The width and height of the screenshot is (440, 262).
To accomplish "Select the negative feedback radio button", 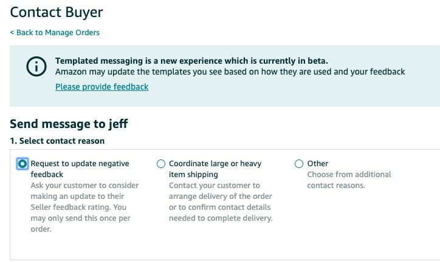I will coord(23,164).
